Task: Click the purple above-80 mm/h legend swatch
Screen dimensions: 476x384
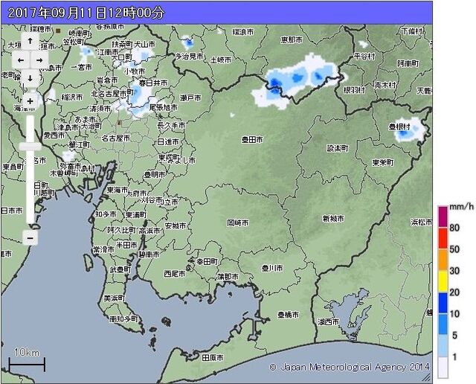Action: point(443,217)
